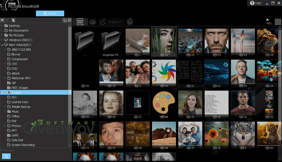Expand the My Pictures node
Image resolution: width=282 pixels, height=162 pixels.
tap(2, 35)
